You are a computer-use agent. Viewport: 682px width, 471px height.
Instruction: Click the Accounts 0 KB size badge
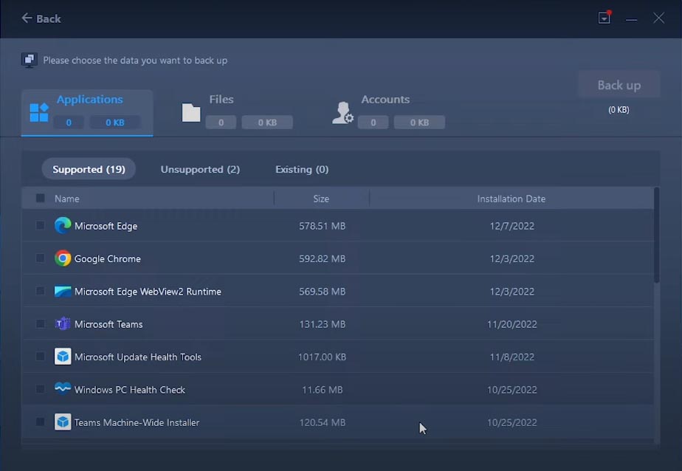[x=419, y=123]
